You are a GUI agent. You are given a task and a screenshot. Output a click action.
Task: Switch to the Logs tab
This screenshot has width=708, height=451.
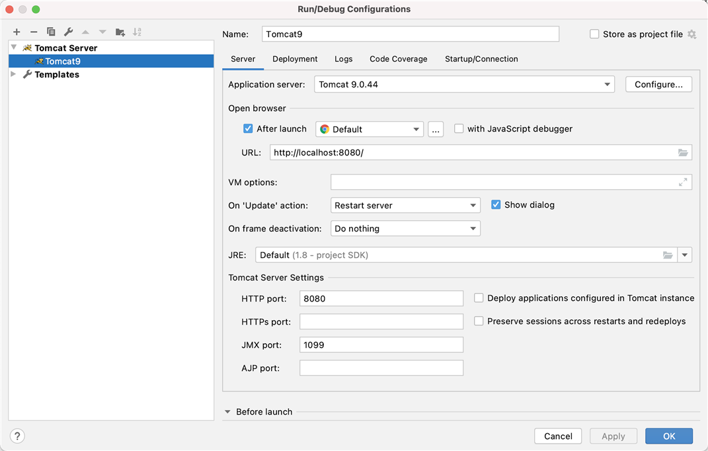click(x=343, y=60)
